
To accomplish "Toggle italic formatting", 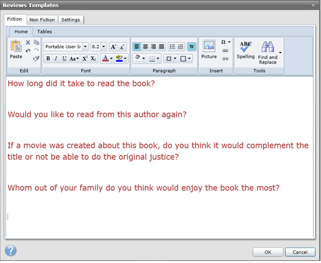I will 56,59.
